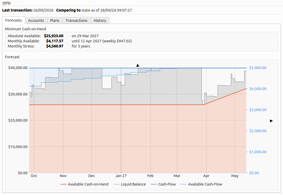Click the upward triangle marker above the chart

138,65
